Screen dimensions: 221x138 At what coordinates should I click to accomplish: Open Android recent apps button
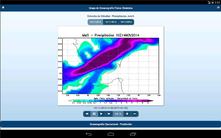pyautogui.click(x=133, y=134)
